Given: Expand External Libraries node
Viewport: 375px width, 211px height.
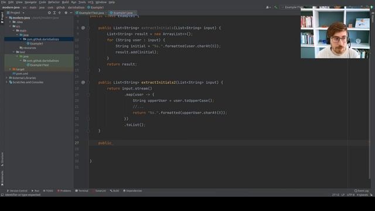Looking at the screenshot, I should (x=6, y=78).
